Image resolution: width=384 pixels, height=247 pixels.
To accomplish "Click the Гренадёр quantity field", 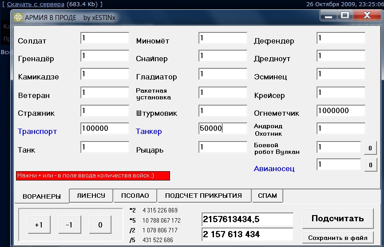I will pos(105,56).
